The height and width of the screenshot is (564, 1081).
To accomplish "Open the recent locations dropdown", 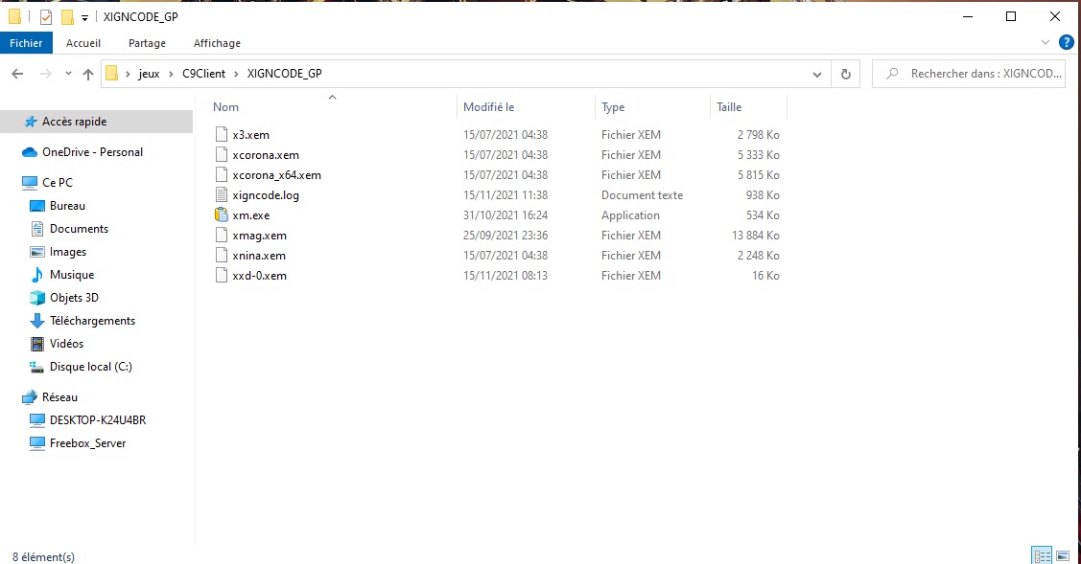I will (x=68, y=74).
